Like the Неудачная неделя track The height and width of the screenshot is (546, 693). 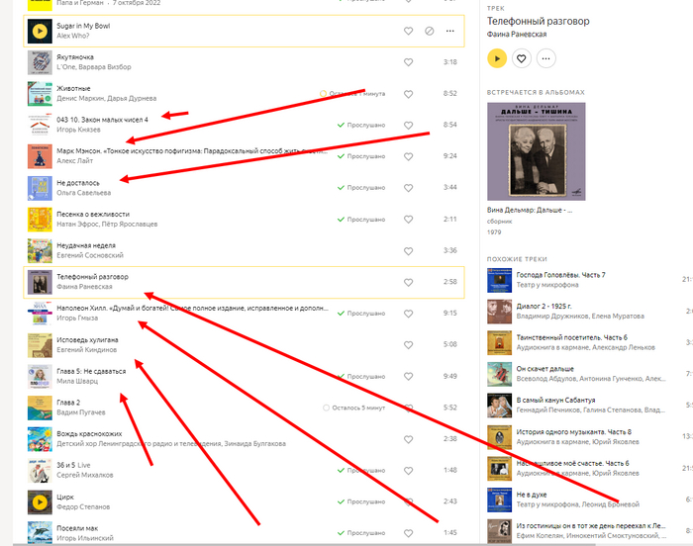tap(408, 251)
